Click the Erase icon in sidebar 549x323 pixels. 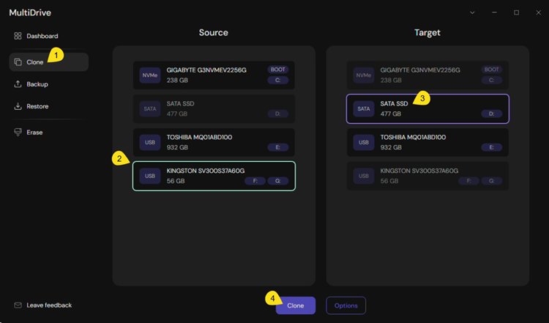(x=18, y=133)
